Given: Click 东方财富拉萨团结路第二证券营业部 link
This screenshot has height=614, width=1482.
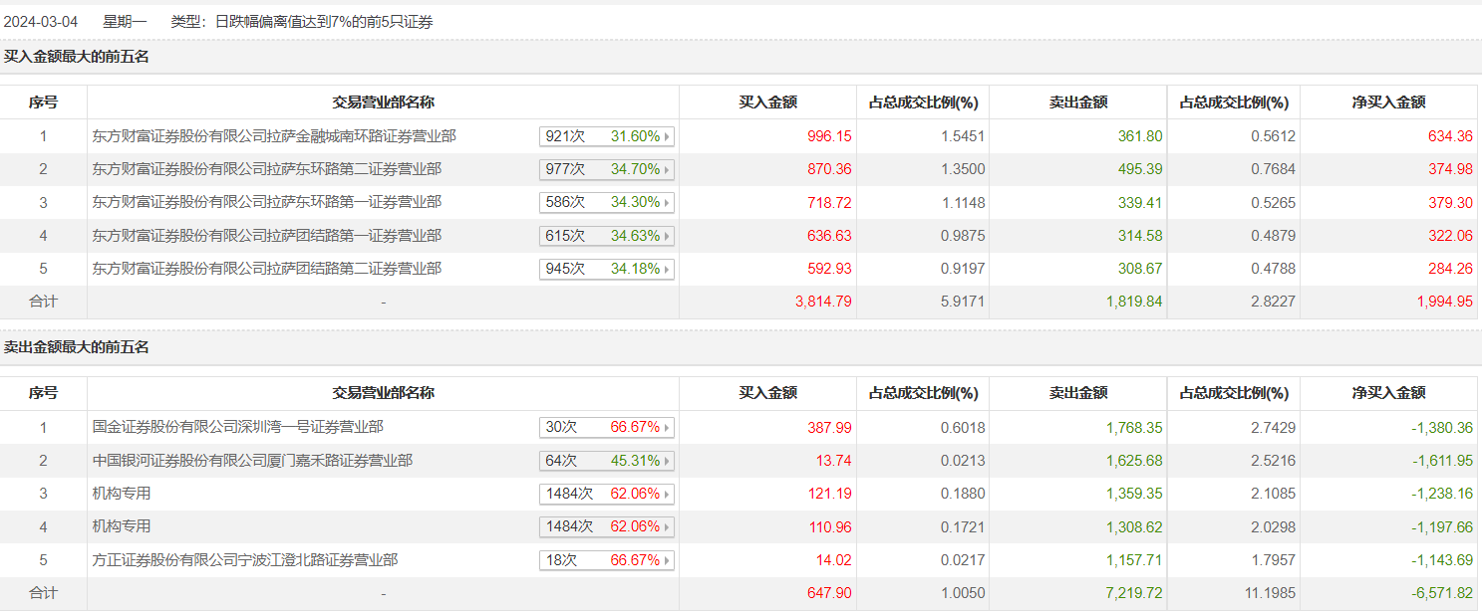Looking at the screenshot, I should point(267,269).
